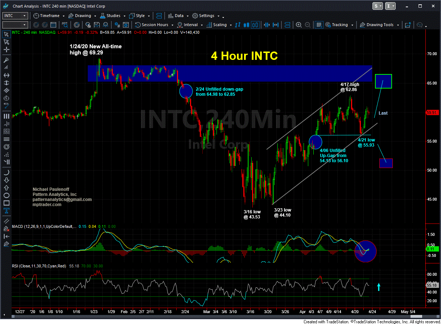Click the Scaling button
The width and height of the screenshot is (441, 324).
(x=217, y=25)
